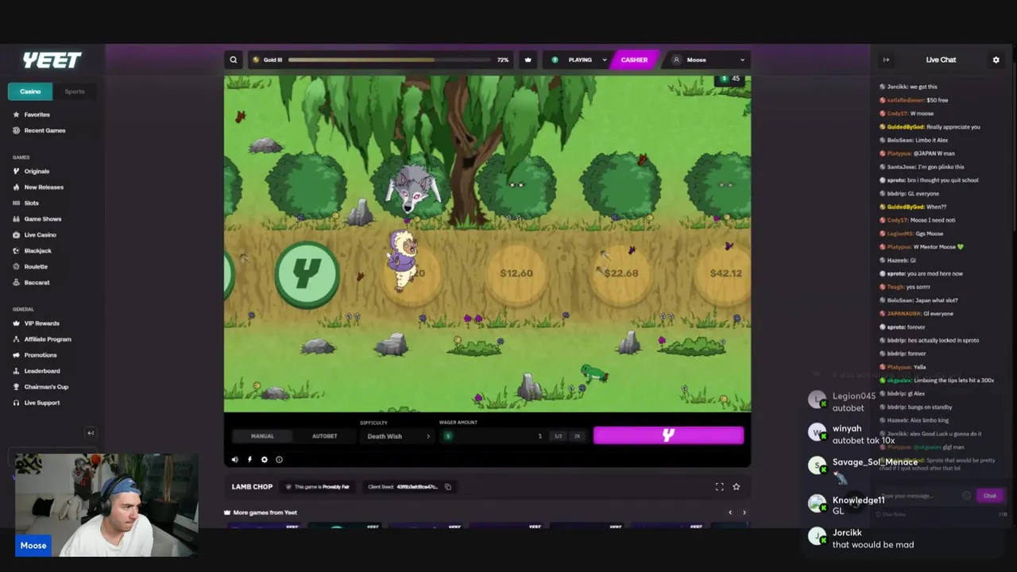Open Live Chat settings gear
Image resolution: width=1017 pixels, height=572 pixels.
(x=996, y=60)
